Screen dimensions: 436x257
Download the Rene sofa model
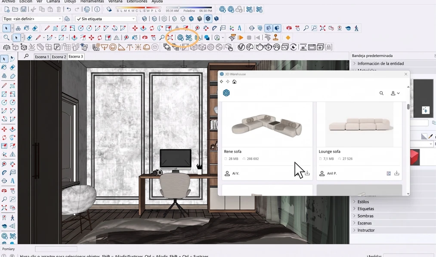pos(307,173)
